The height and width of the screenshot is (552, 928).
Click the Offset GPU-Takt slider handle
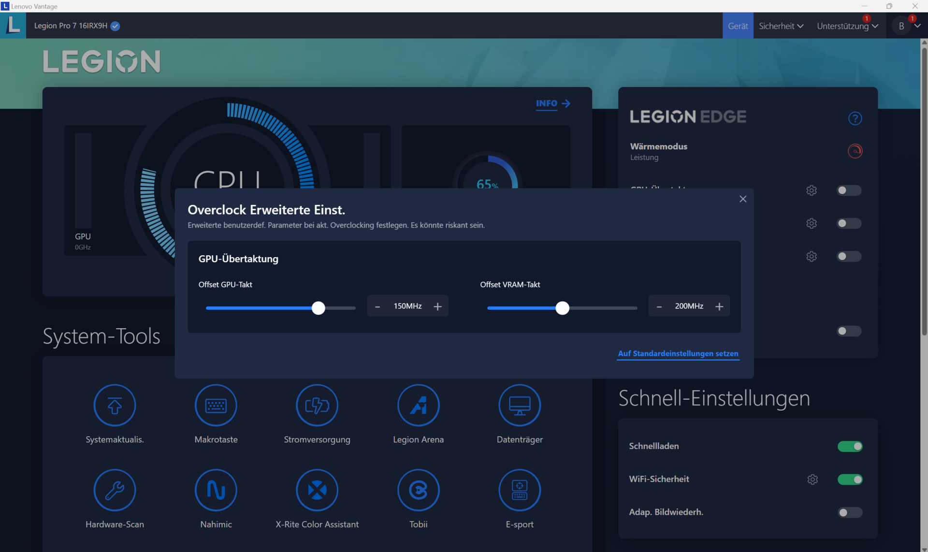318,308
